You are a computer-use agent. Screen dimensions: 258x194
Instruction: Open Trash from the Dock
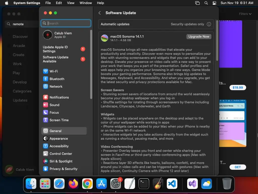(x=227, y=184)
